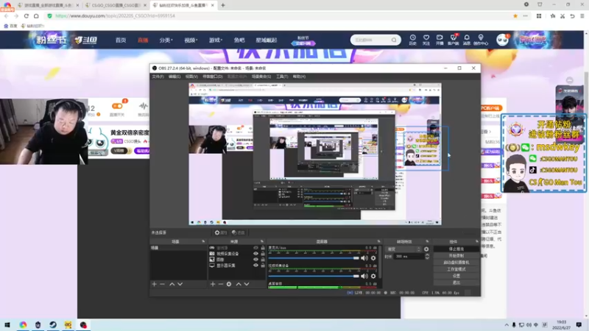
Task: Open the gear settings for 麦克风/Aux
Action: click(373, 258)
